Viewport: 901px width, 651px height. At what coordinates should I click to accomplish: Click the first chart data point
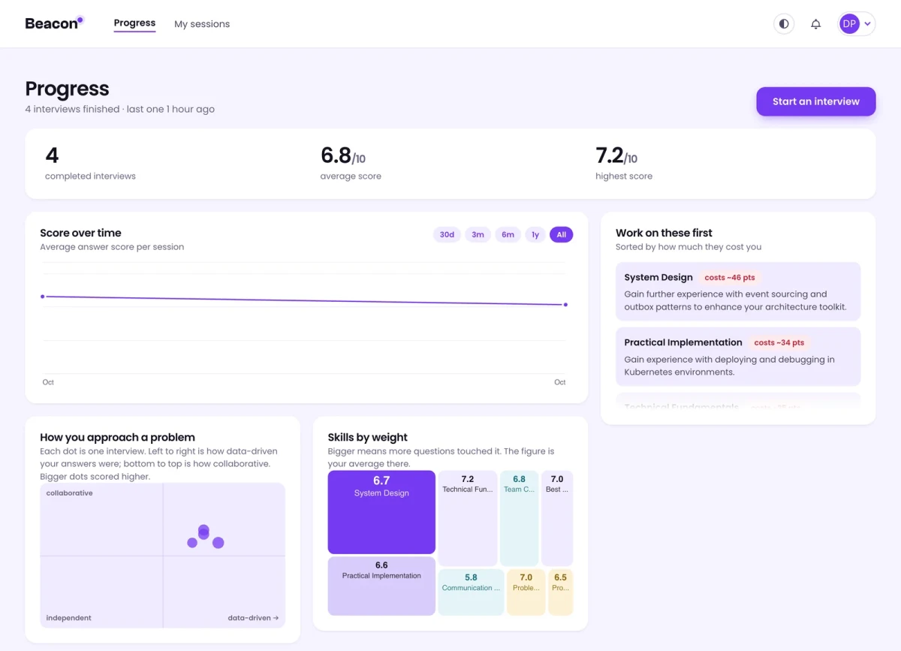[x=43, y=297]
